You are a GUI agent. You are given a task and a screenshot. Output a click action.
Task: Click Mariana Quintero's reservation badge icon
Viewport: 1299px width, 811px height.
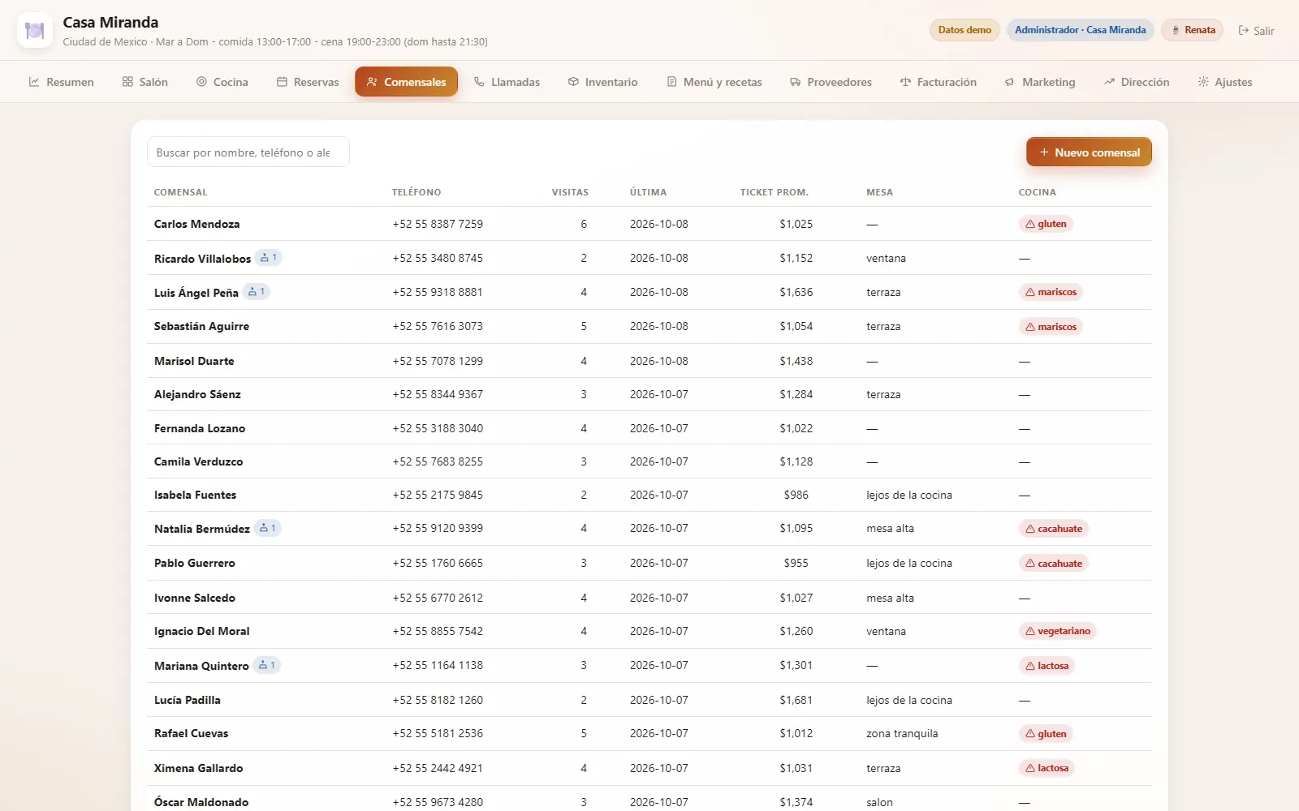pos(267,665)
